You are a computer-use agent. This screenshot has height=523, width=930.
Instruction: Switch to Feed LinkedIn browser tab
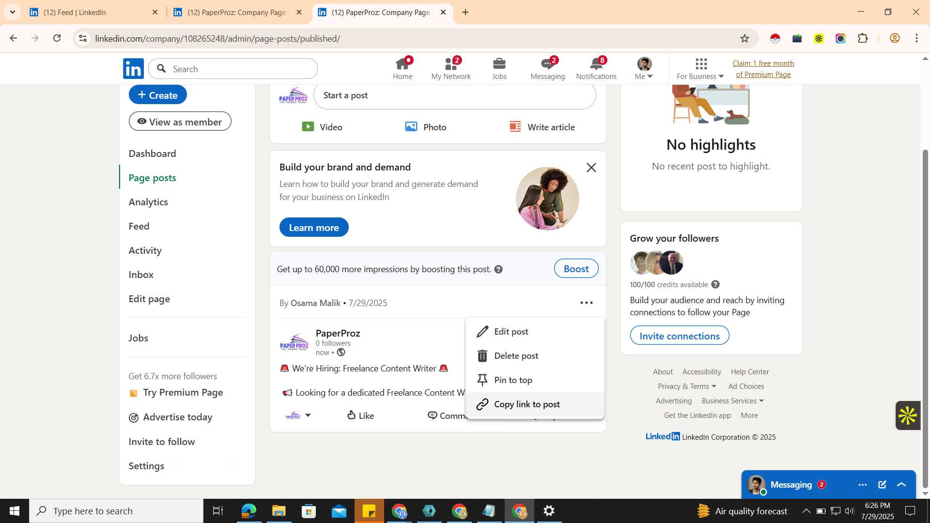pos(93,12)
